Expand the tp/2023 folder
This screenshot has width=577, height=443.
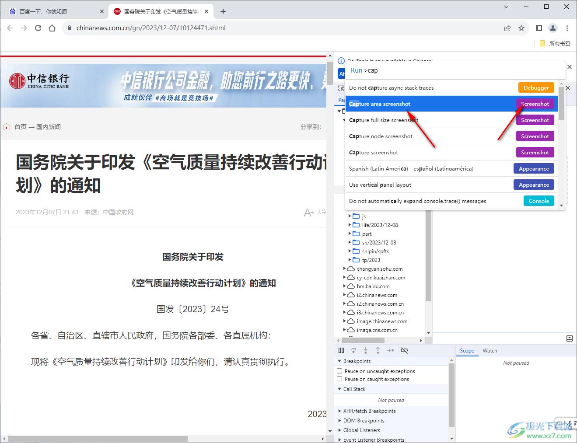[350, 260]
